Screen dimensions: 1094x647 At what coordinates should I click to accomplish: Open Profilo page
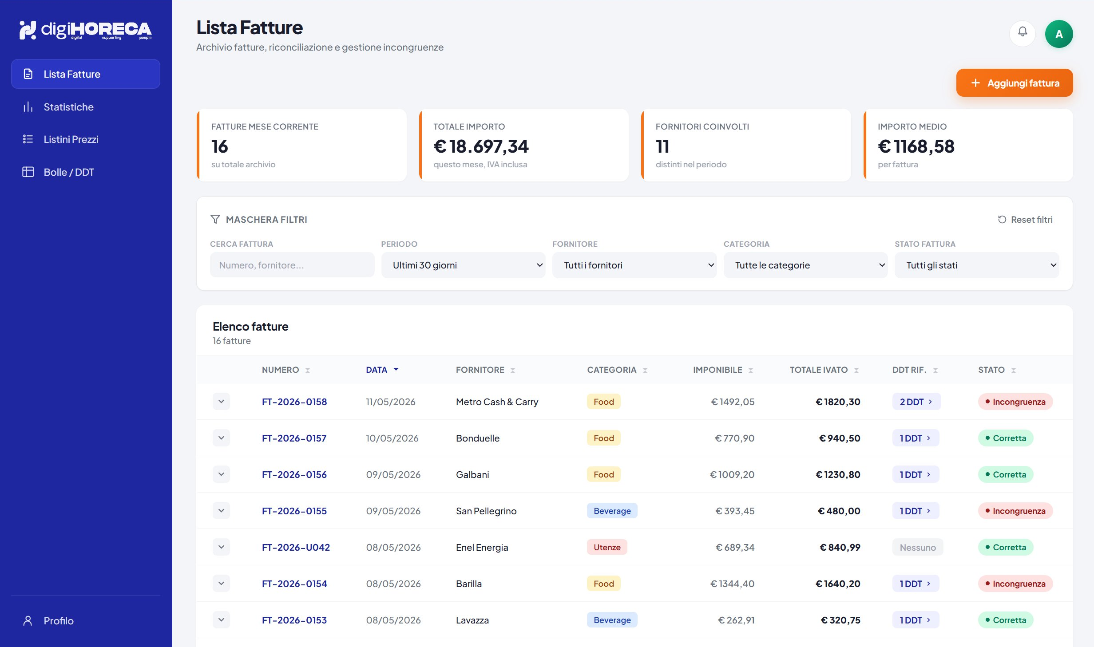[x=86, y=621]
